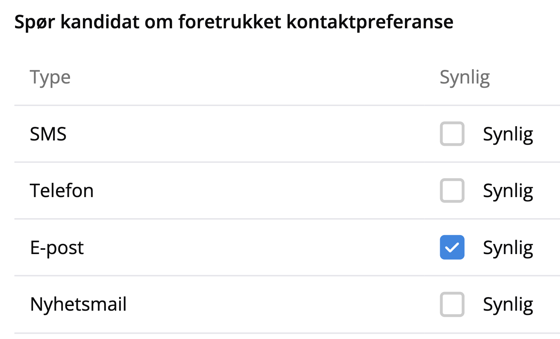Select the Telefon type label
The height and width of the screenshot is (339, 560).
(x=61, y=191)
